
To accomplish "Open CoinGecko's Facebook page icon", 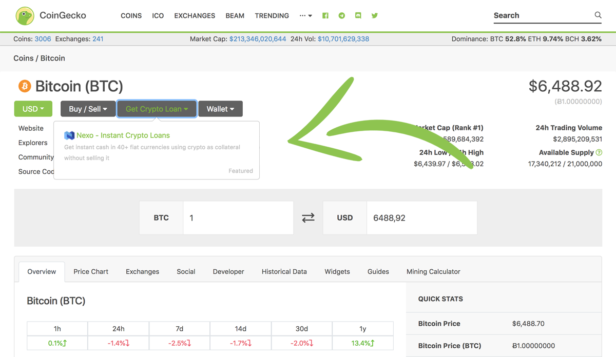I will pyautogui.click(x=325, y=15).
